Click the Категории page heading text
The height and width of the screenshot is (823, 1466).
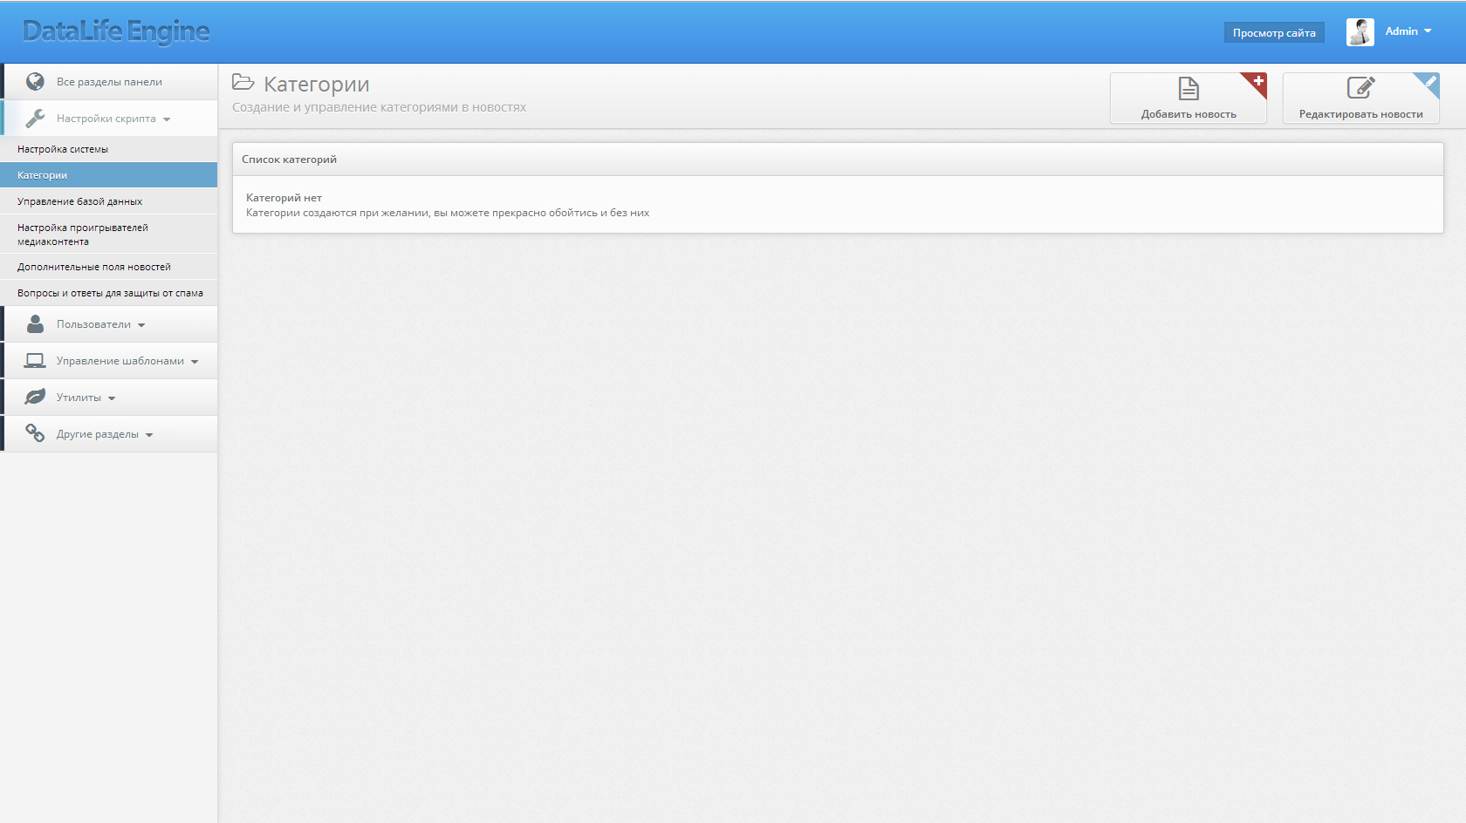(317, 84)
